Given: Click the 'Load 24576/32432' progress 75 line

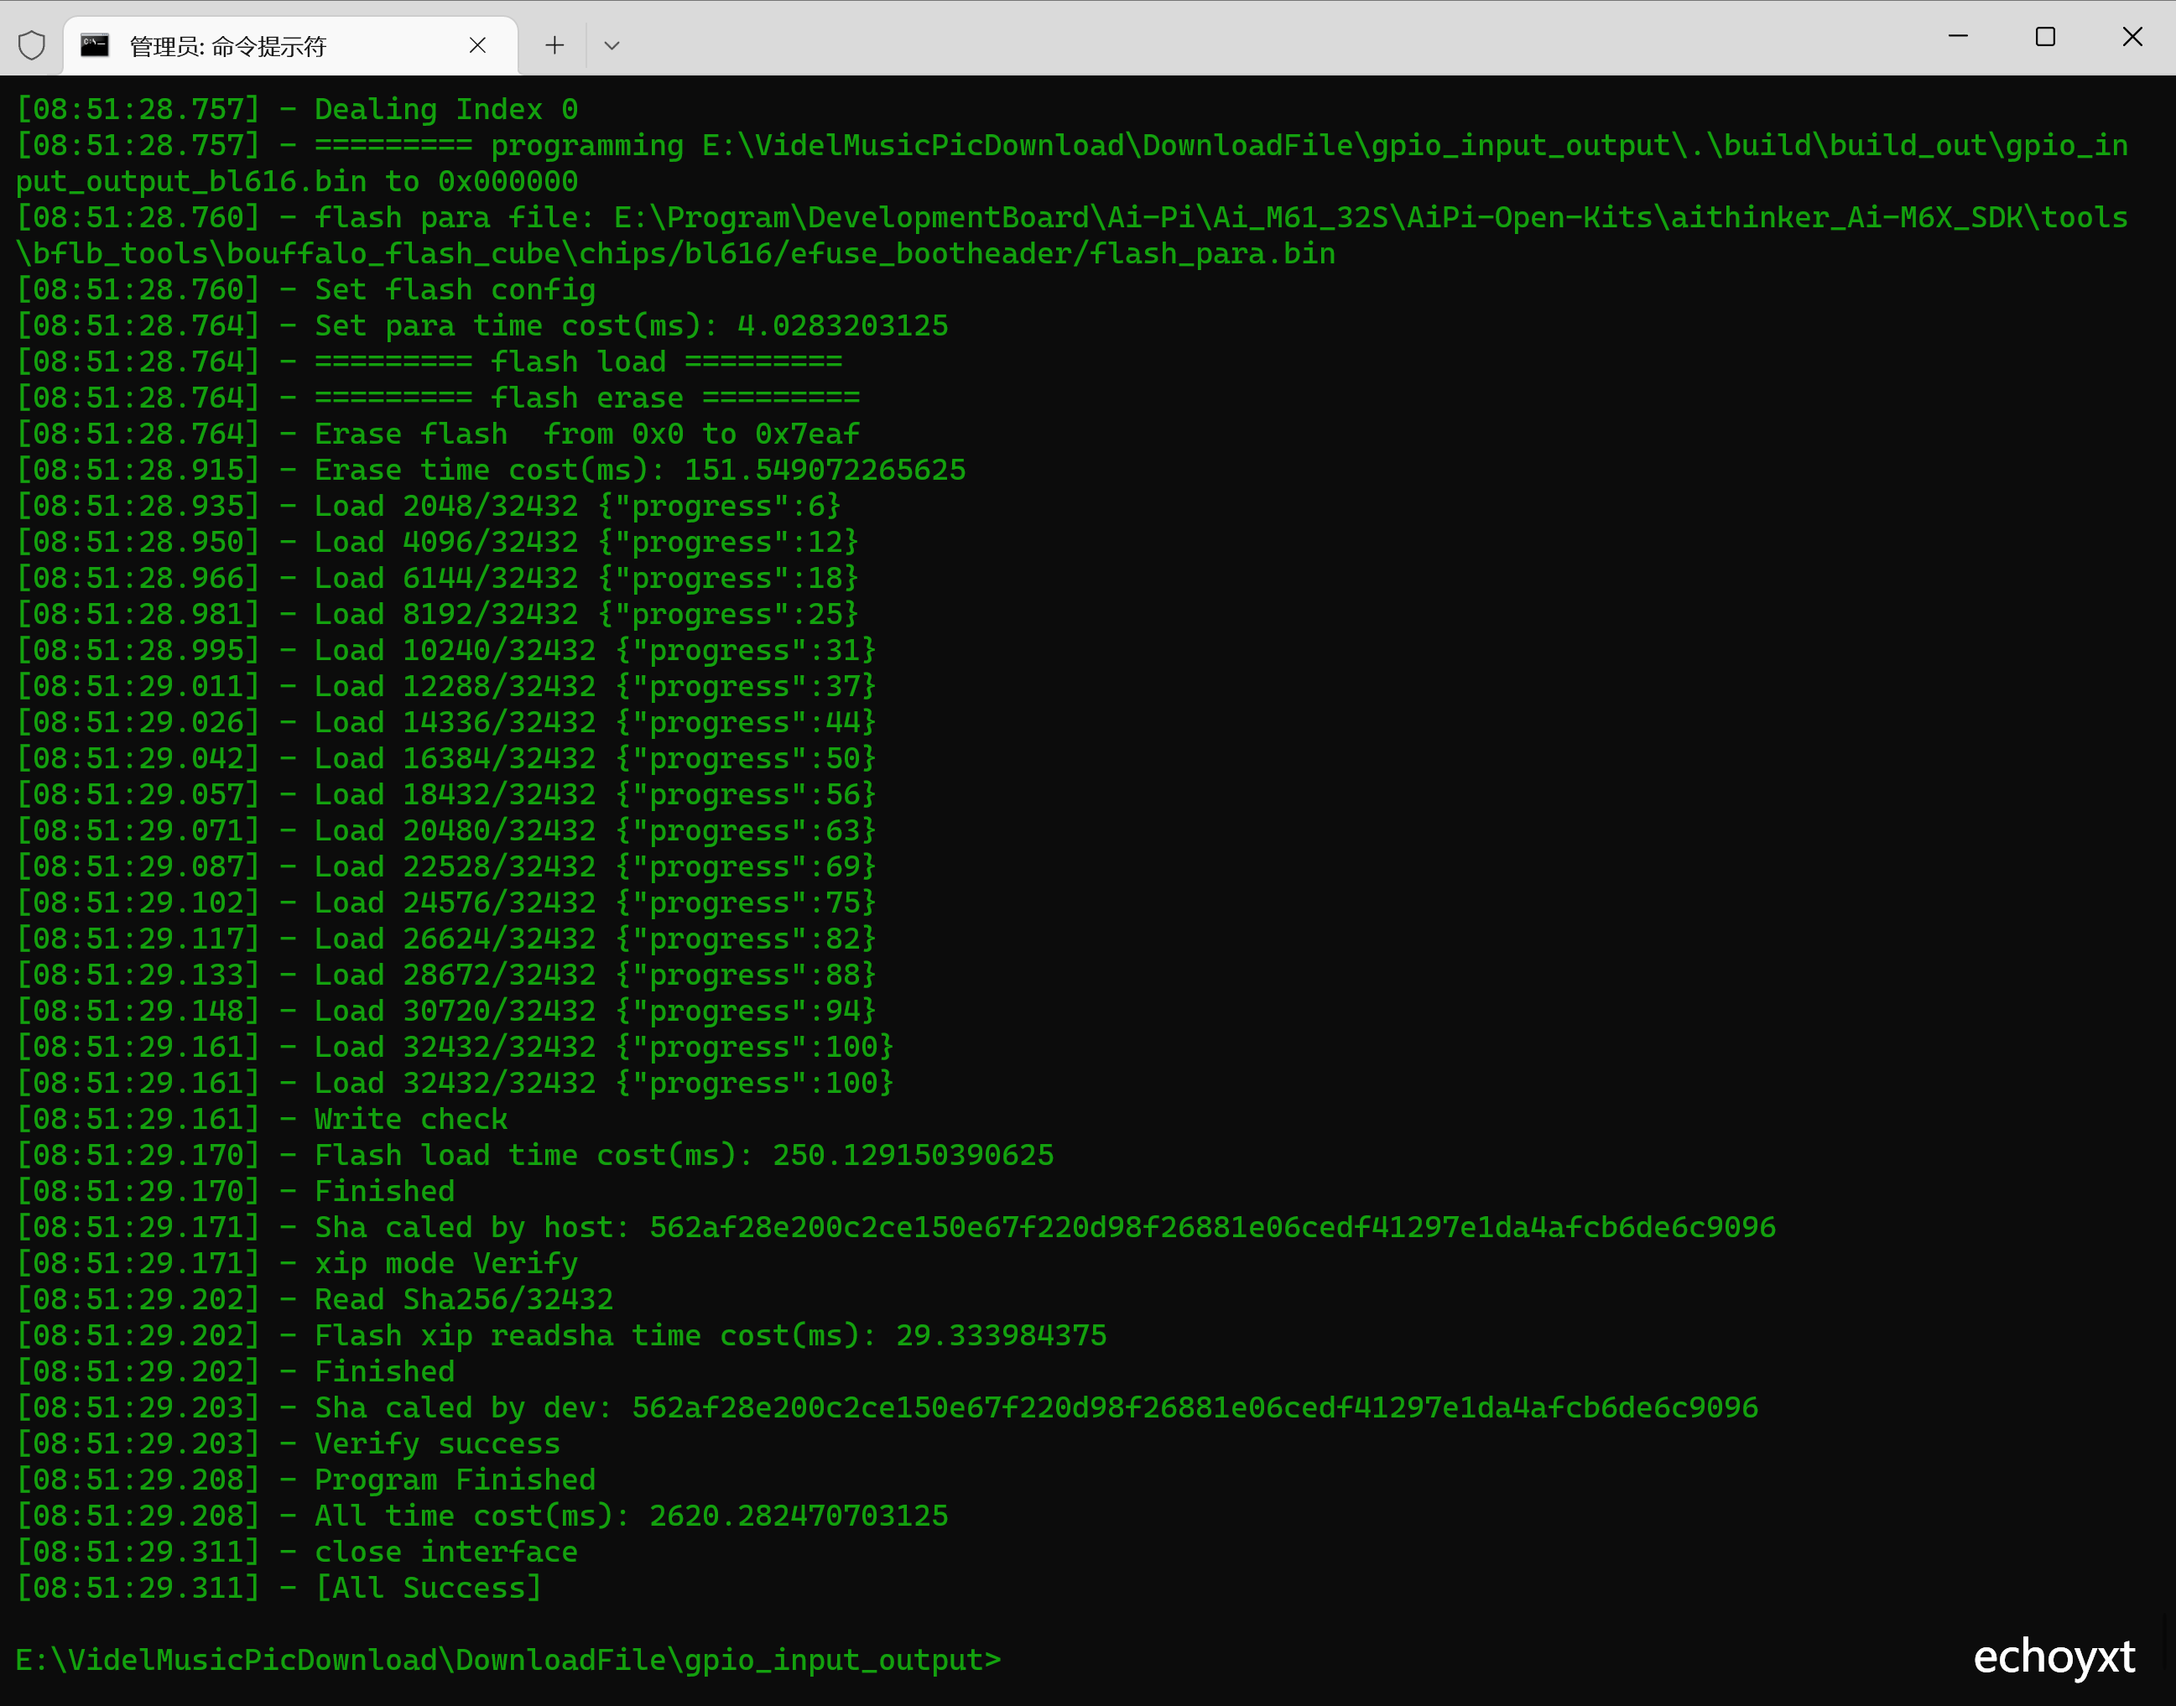Looking at the screenshot, I should tap(446, 902).
